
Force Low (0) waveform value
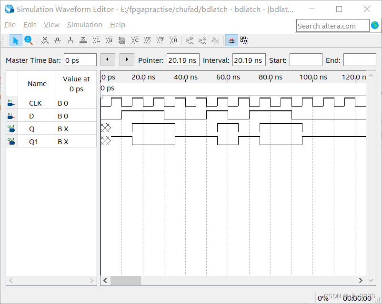pyautogui.click(x=58, y=40)
